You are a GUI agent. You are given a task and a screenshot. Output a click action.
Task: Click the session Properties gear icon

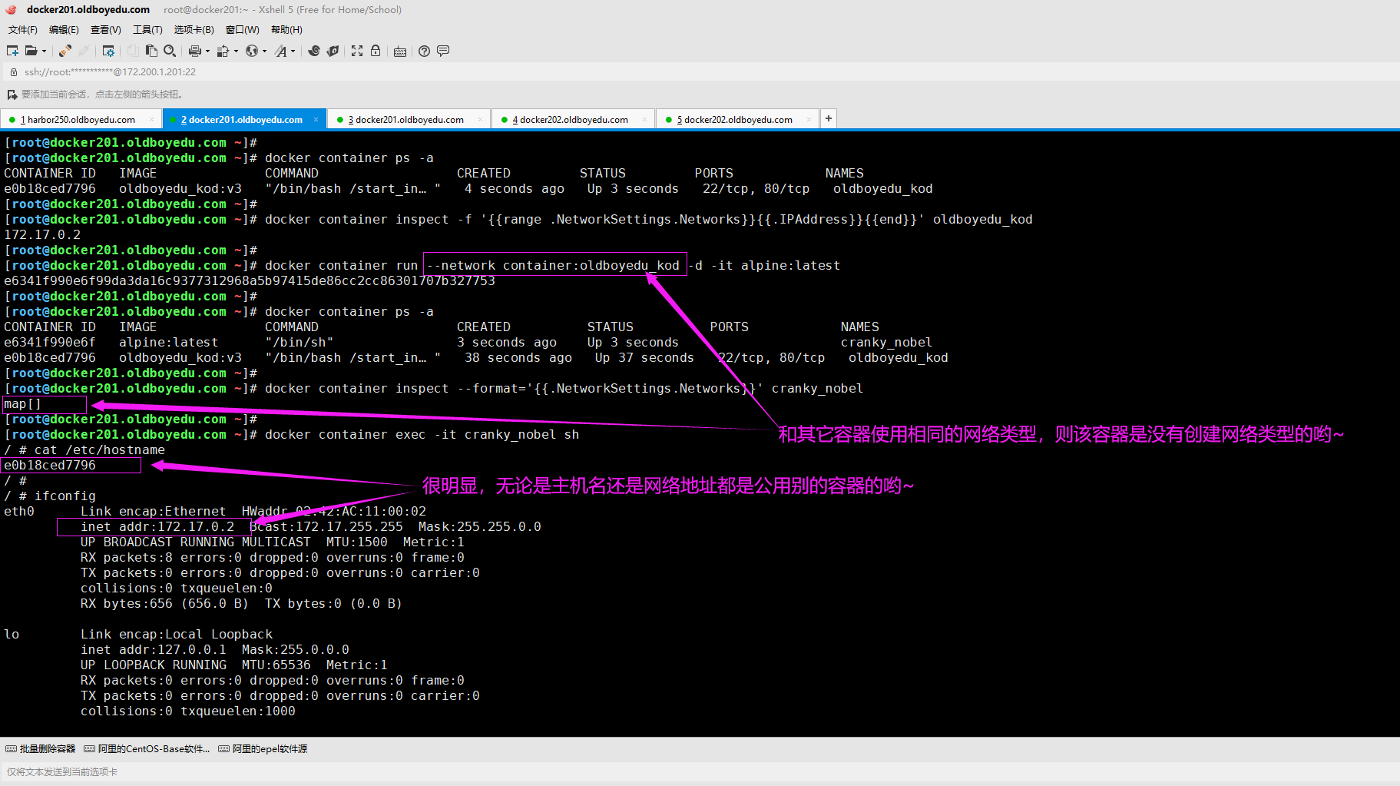pos(108,51)
